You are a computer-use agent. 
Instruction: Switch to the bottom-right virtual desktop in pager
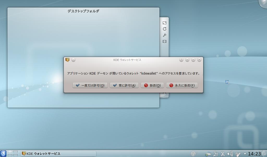click(15, 155)
